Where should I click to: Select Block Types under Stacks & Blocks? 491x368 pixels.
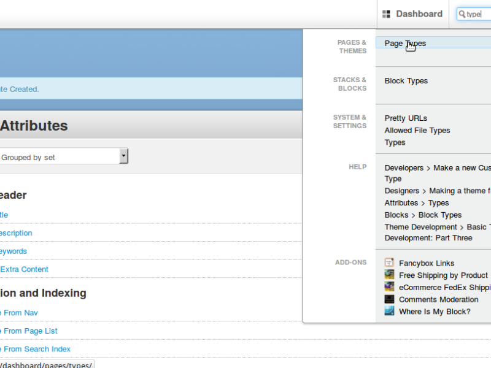406,81
